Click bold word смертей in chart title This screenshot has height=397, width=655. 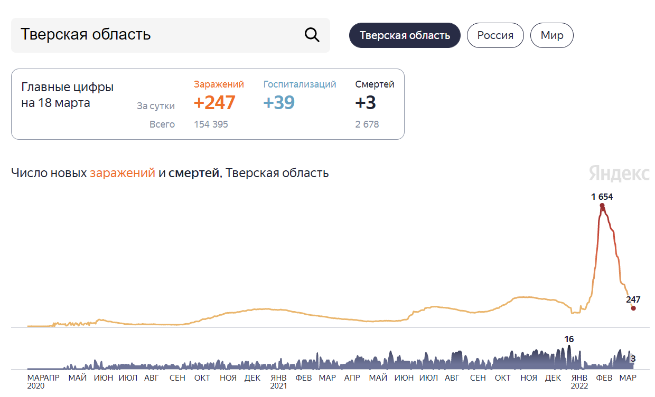pyautogui.click(x=193, y=173)
